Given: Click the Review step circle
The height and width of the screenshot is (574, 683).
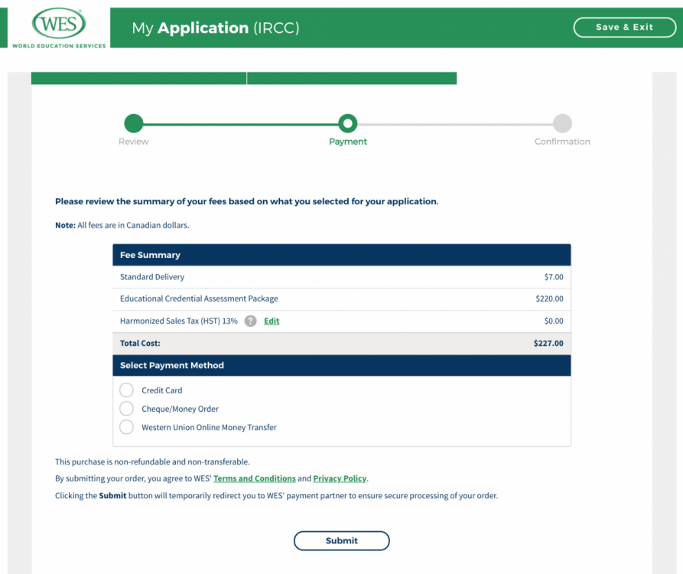Looking at the screenshot, I should (x=134, y=123).
